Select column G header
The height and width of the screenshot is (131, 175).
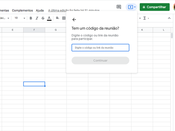click(56, 30)
